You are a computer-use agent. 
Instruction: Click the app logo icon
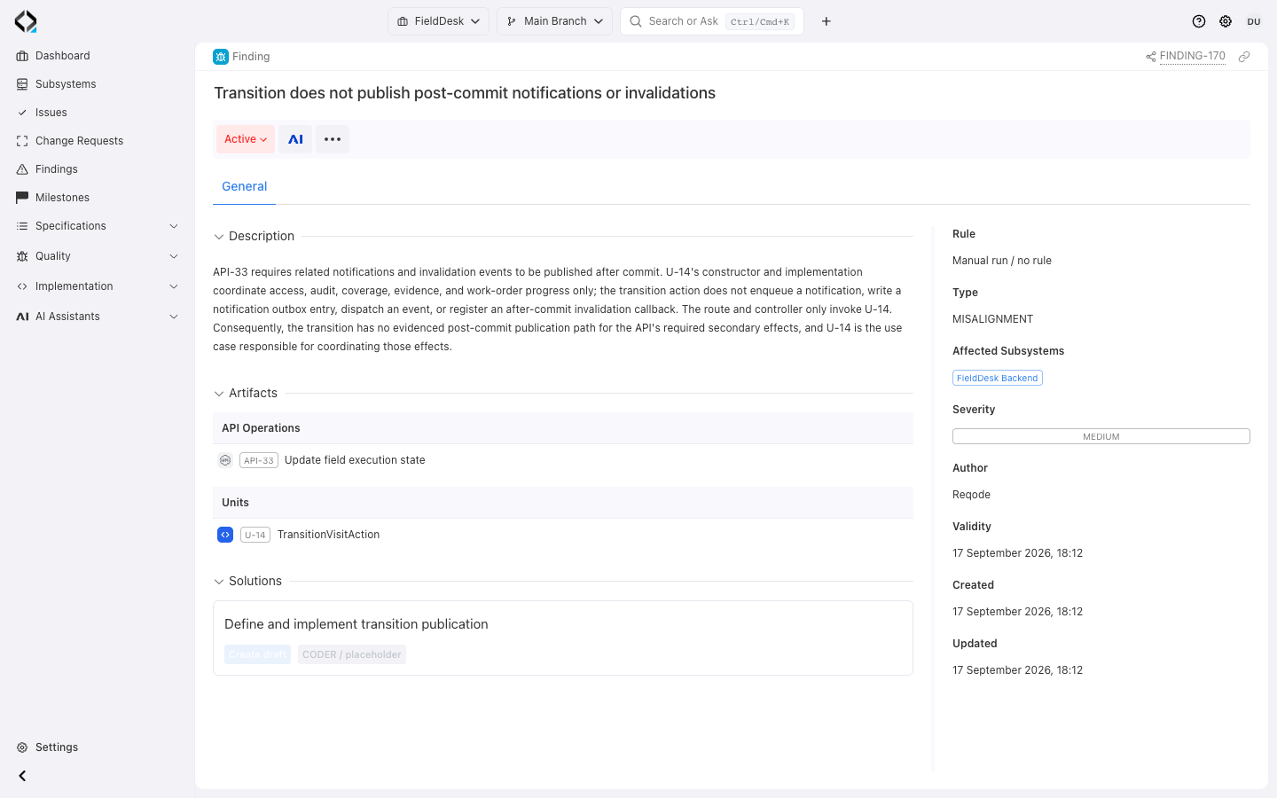(x=26, y=21)
